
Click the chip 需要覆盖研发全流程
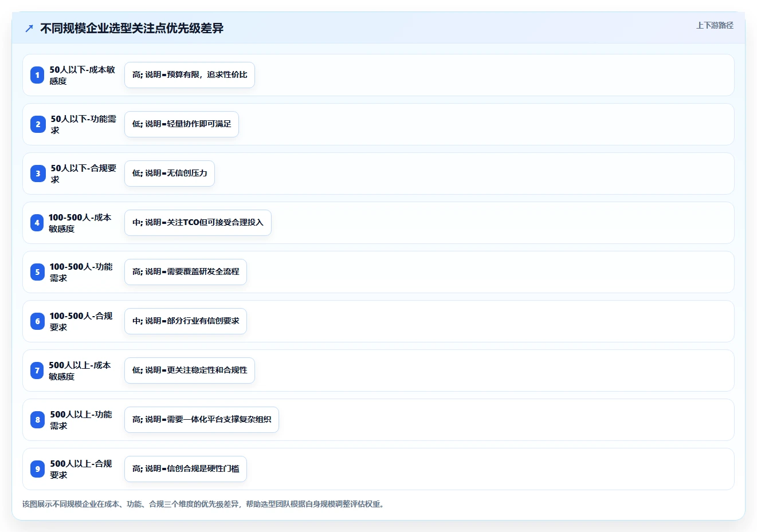click(186, 272)
